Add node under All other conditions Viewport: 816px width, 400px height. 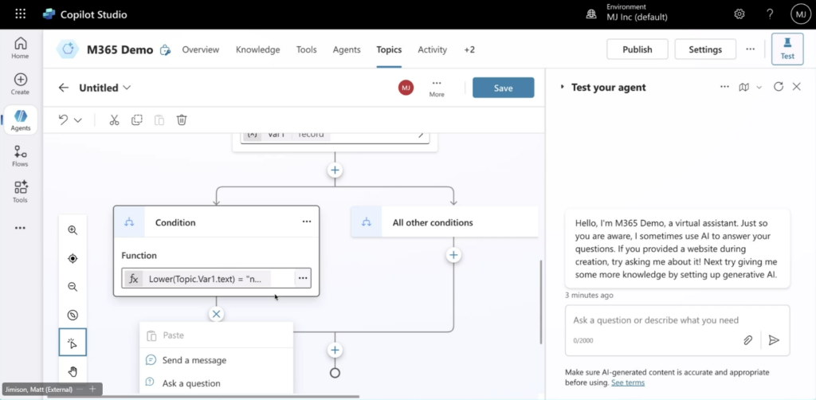point(453,255)
